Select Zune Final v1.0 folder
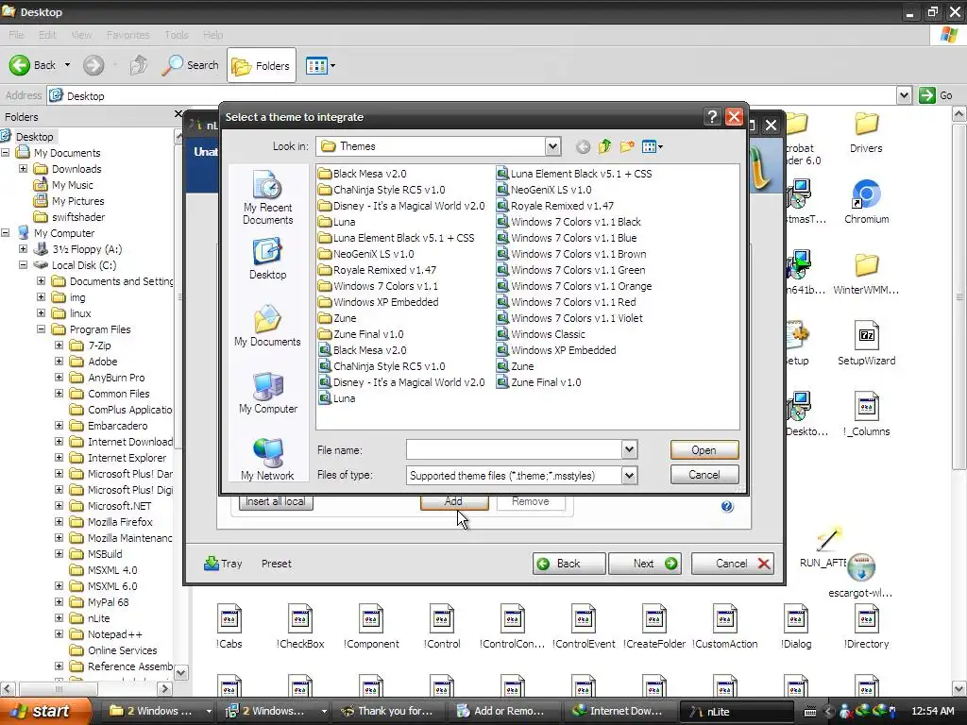 tap(362, 334)
